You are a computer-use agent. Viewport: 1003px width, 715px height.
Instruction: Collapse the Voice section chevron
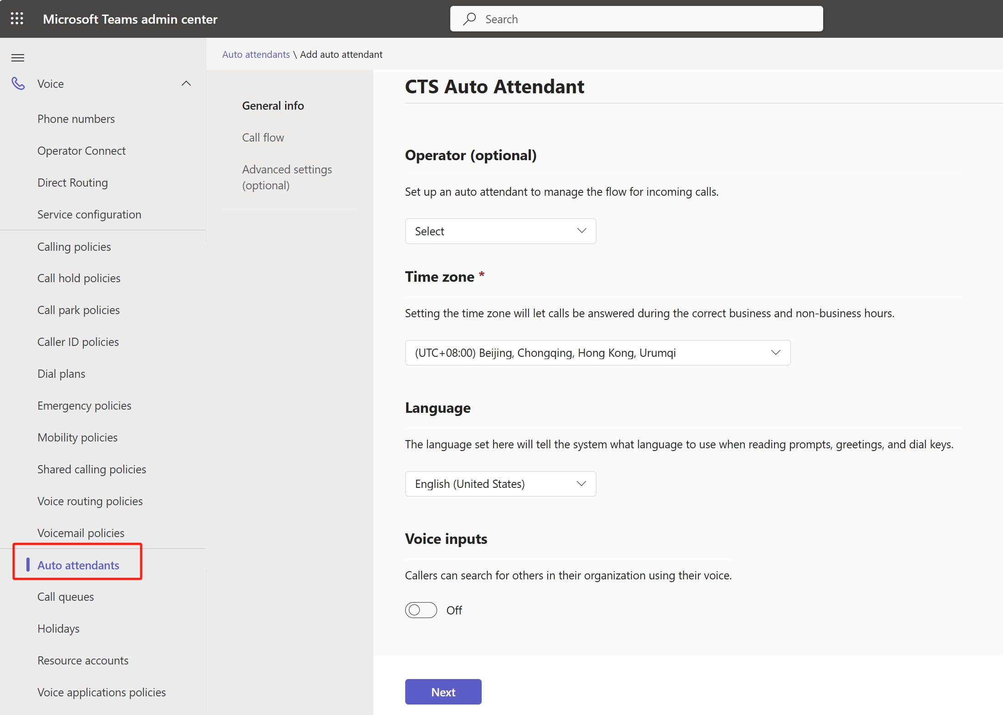186,84
